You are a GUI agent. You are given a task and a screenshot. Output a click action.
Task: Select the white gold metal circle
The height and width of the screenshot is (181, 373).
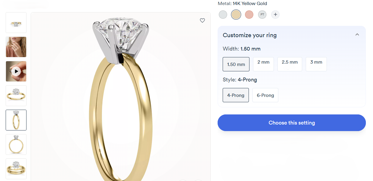[223, 14]
